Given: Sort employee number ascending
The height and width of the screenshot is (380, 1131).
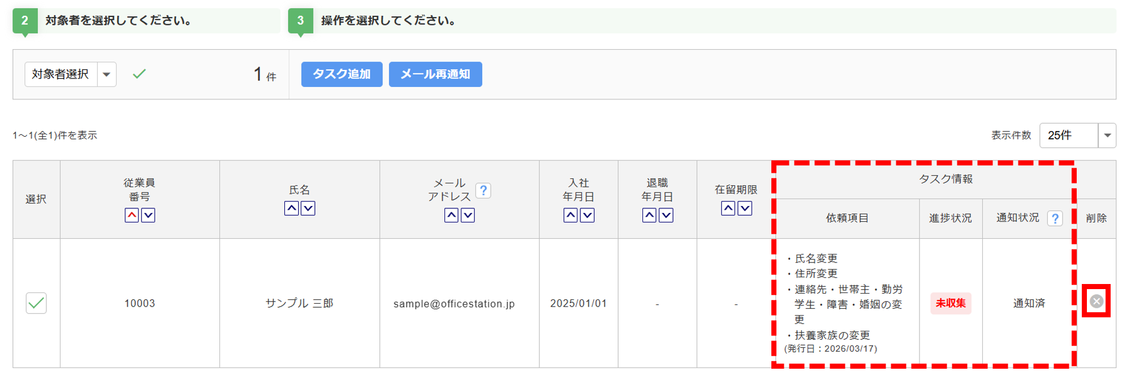Looking at the screenshot, I should pyautogui.click(x=132, y=215).
